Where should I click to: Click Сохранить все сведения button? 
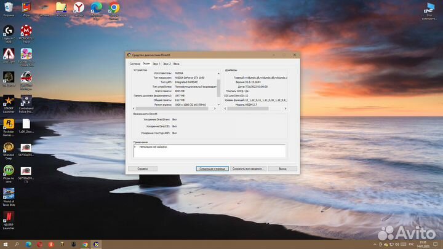(248, 168)
